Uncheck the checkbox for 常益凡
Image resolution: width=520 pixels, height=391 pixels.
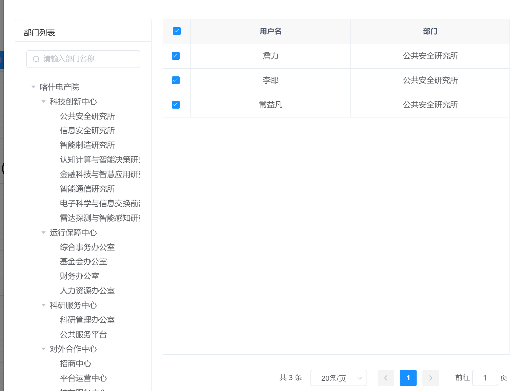(176, 105)
